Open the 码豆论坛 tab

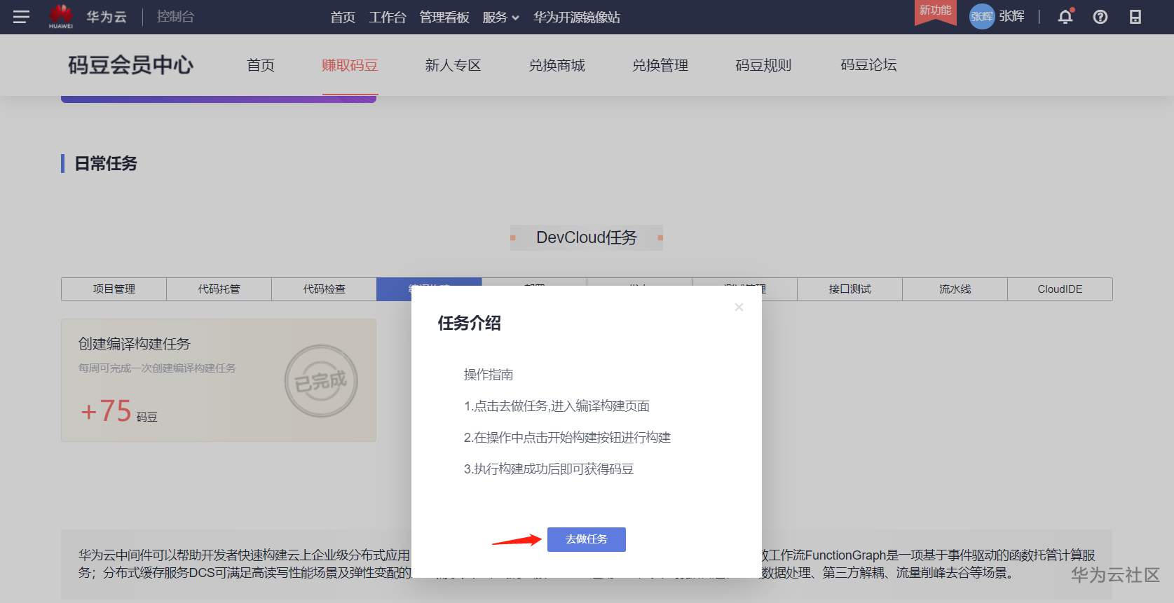pyautogui.click(x=868, y=65)
